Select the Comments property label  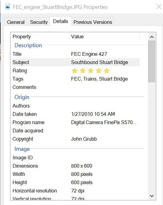click(x=24, y=87)
